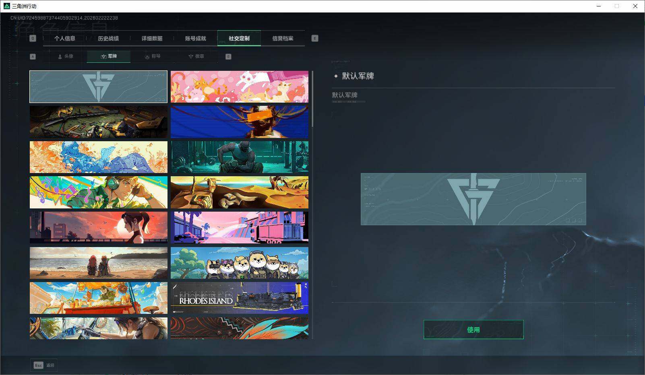This screenshot has height=375, width=645.
Task: Select the teal gym strongman dog tag
Action: point(240,157)
